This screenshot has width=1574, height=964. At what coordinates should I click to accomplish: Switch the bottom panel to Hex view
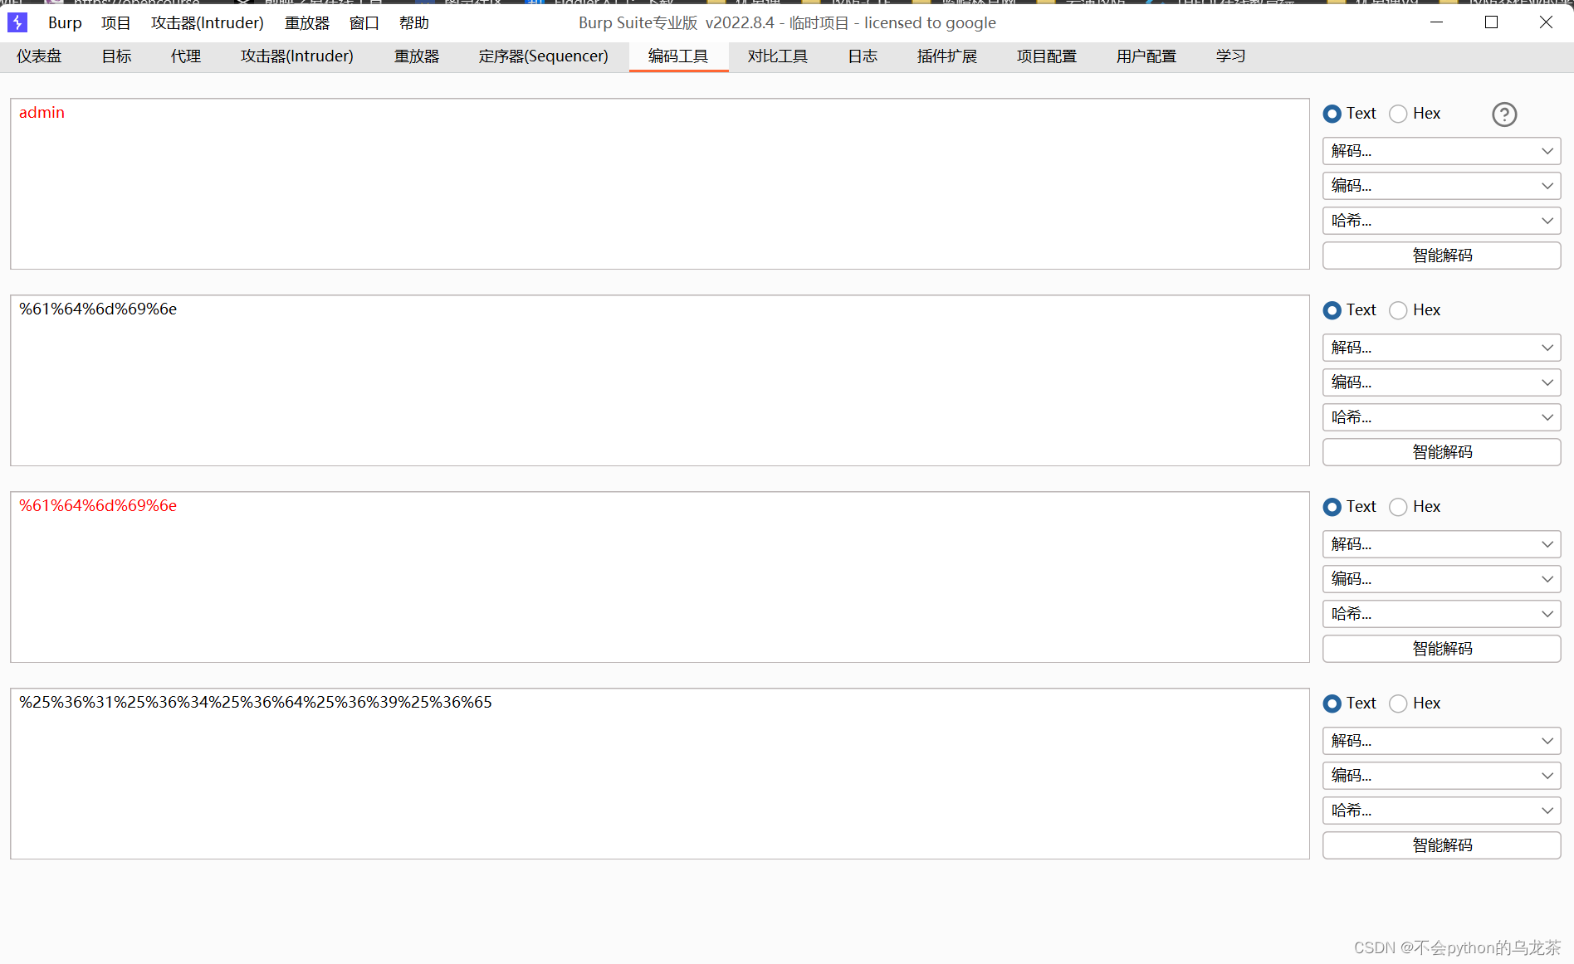pyautogui.click(x=1397, y=703)
